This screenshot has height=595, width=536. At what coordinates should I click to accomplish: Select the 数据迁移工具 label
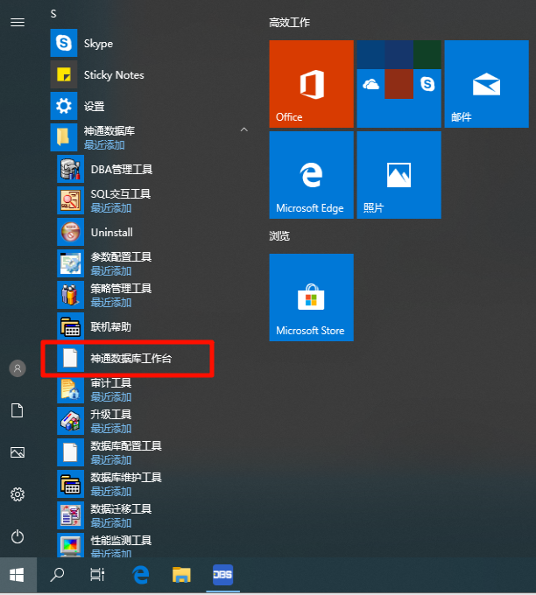point(121,509)
